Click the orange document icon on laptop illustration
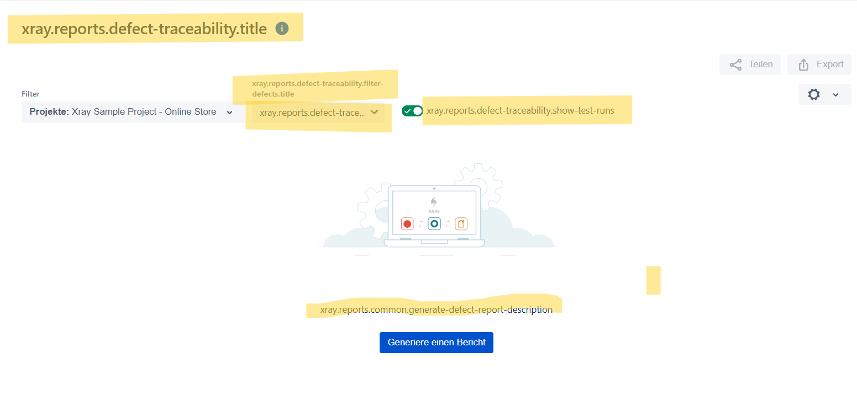The width and height of the screenshot is (857, 411). point(461,223)
